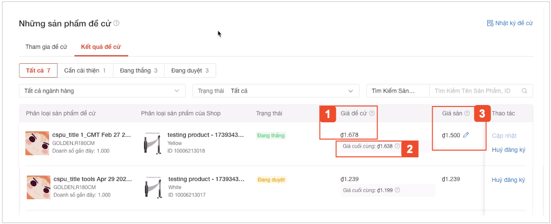Open Nhật ký đề cử log link

510,23
